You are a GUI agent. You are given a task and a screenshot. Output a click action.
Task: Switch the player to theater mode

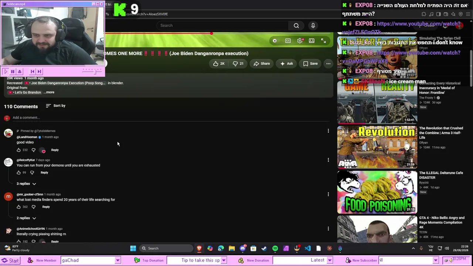coord(312,41)
